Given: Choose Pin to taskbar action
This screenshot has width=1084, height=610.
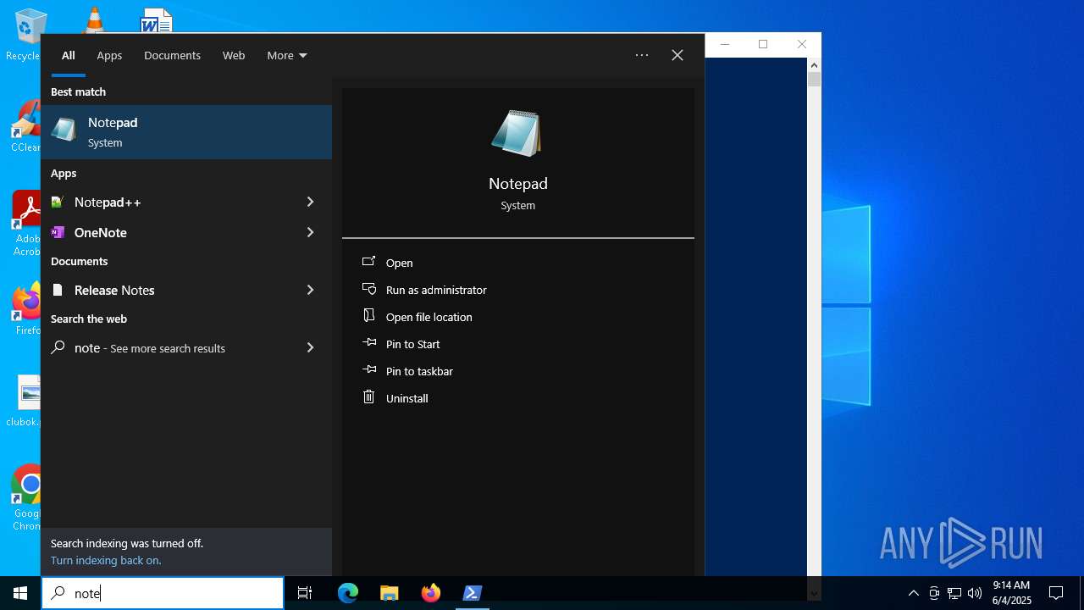Looking at the screenshot, I should tap(419, 371).
